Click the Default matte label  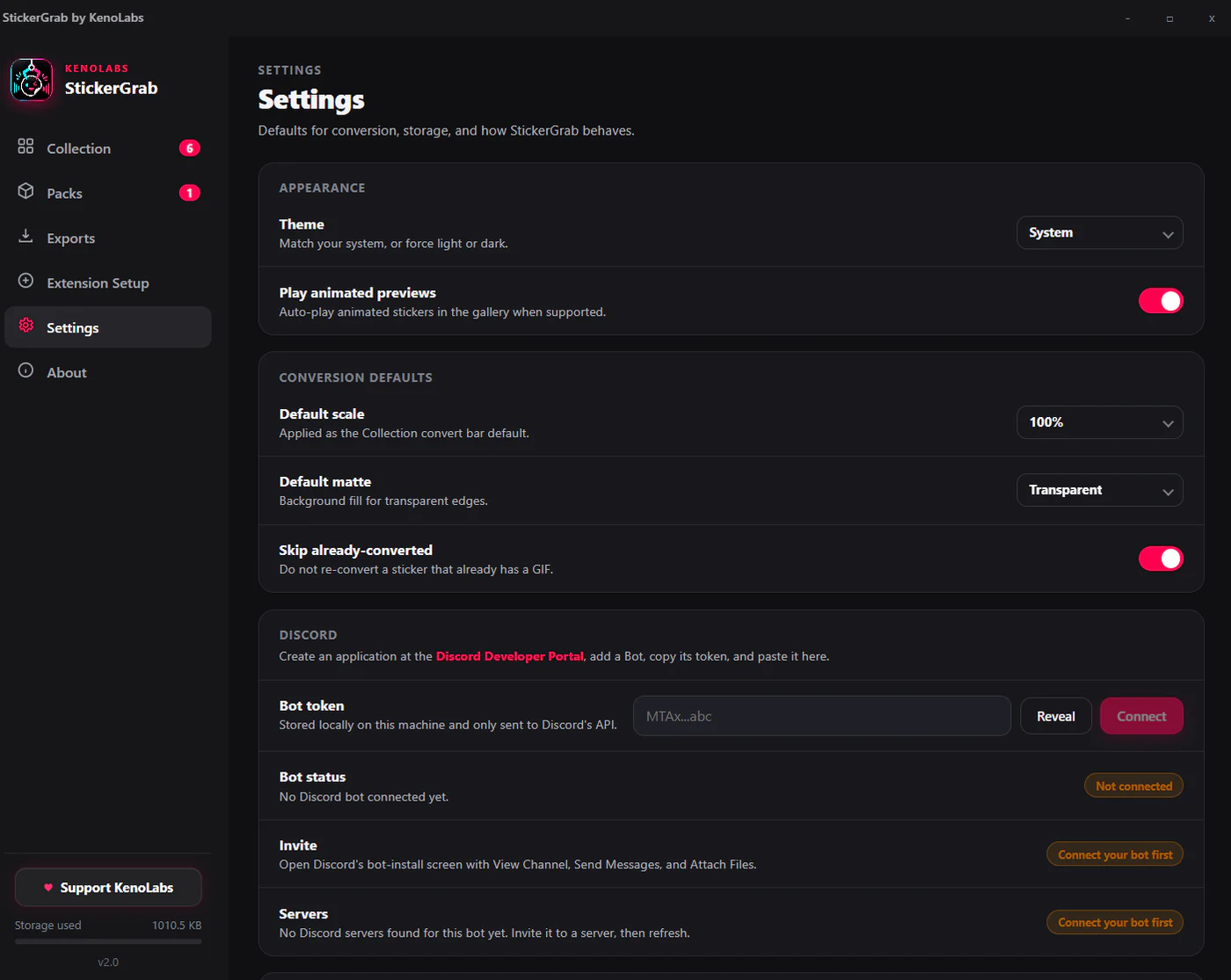pos(324,482)
